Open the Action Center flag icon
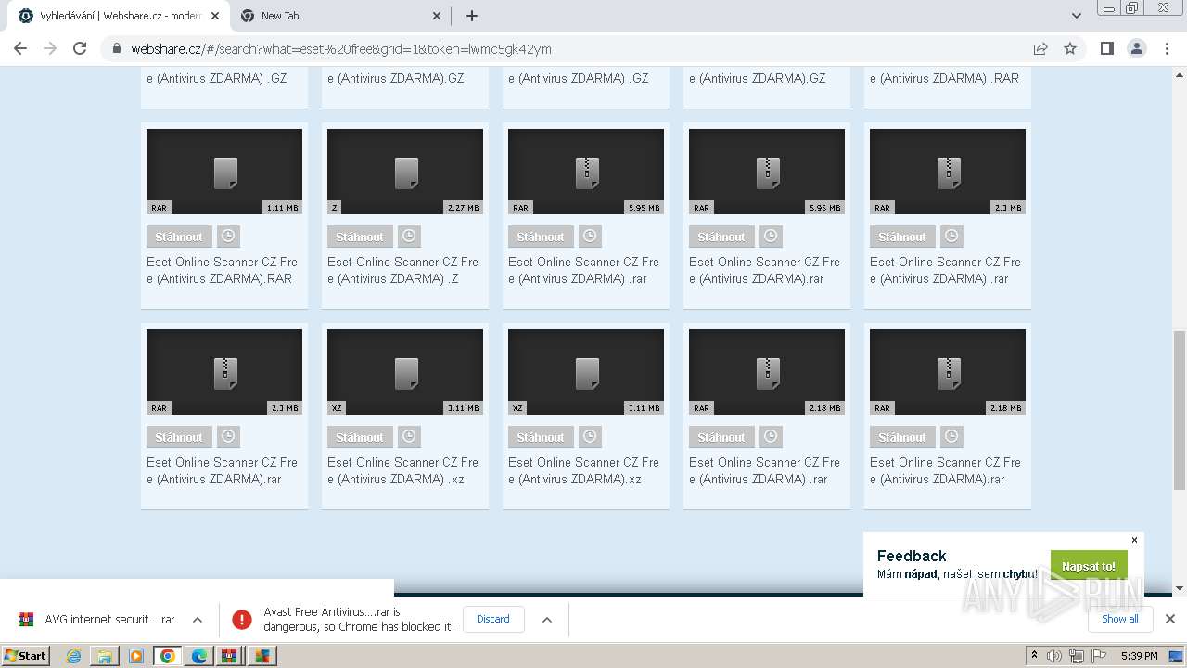Screen dimensions: 1187x668 click(x=1099, y=656)
